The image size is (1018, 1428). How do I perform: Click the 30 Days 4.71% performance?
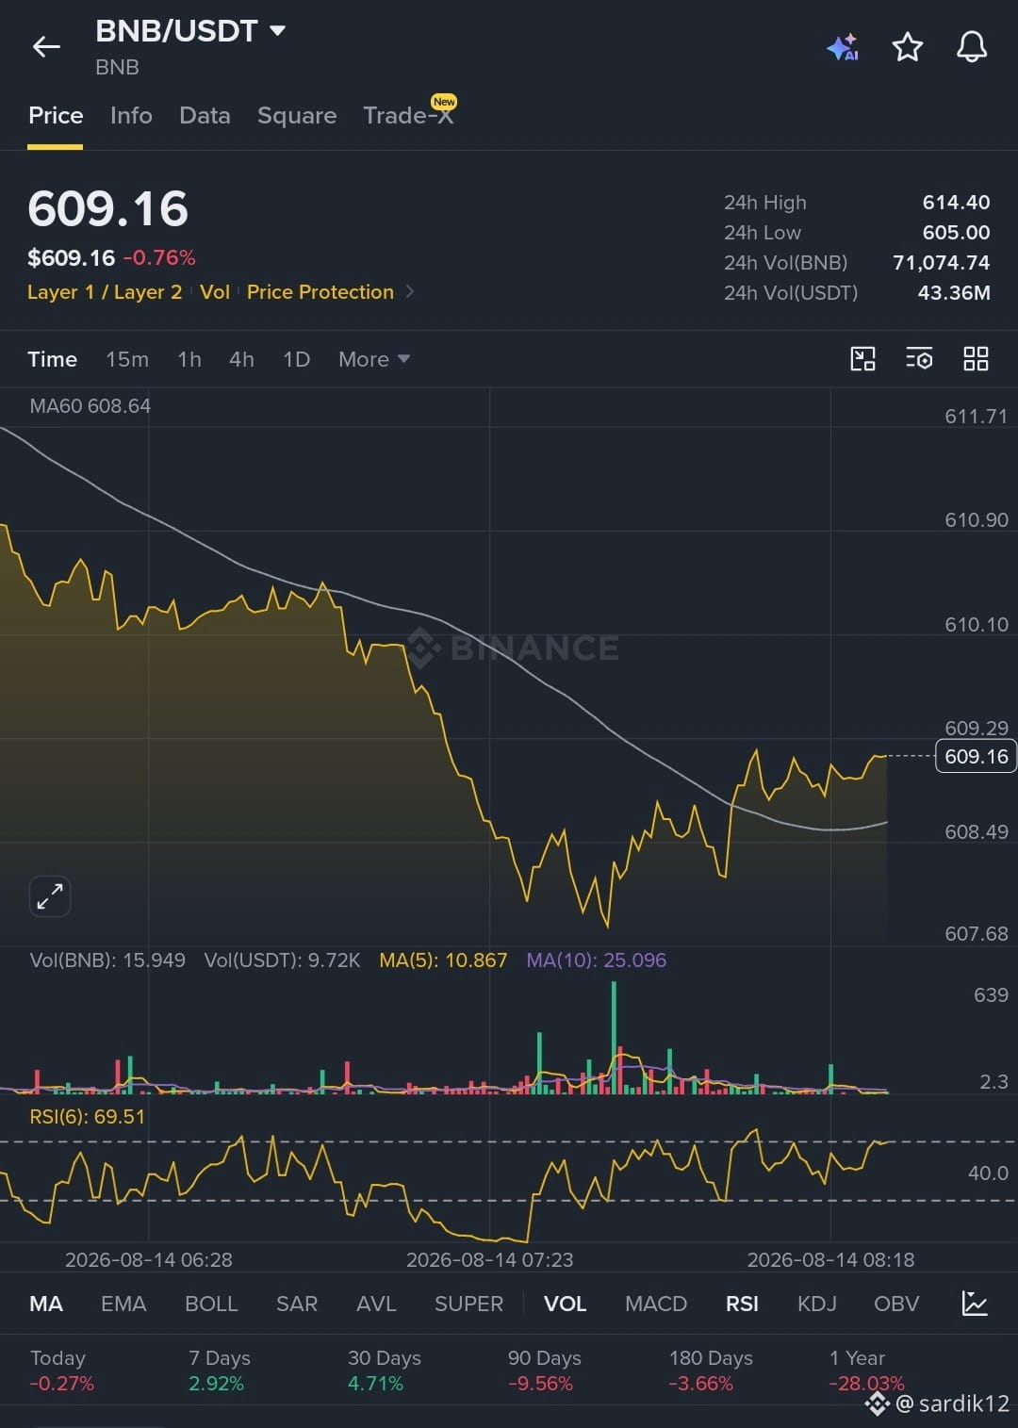384,1371
